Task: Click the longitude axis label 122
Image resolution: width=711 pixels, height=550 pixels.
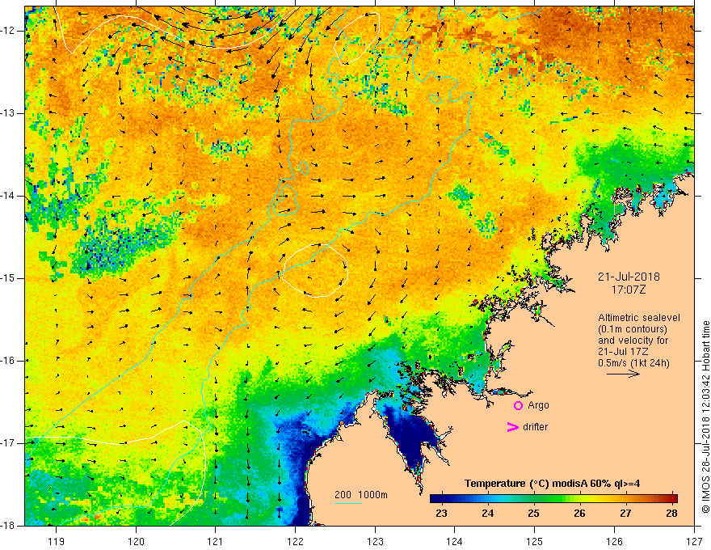Action: pyautogui.click(x=295, y=541)
